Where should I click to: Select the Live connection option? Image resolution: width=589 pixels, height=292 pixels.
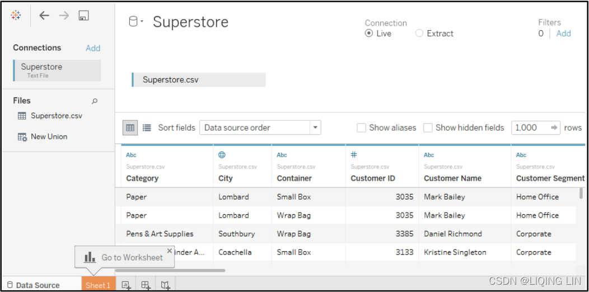point(369,34)
